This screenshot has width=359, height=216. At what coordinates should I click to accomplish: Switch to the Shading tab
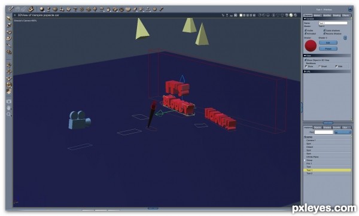pyautogui.click(x=336, y=16)
